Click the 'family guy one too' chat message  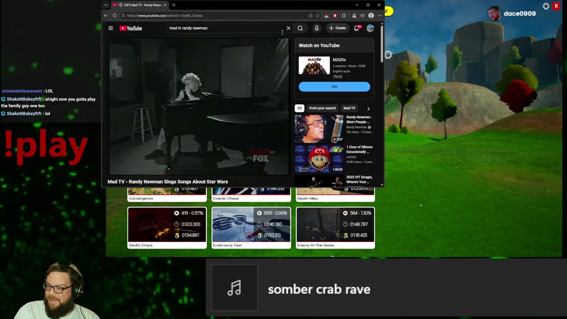tap(48, 102)
